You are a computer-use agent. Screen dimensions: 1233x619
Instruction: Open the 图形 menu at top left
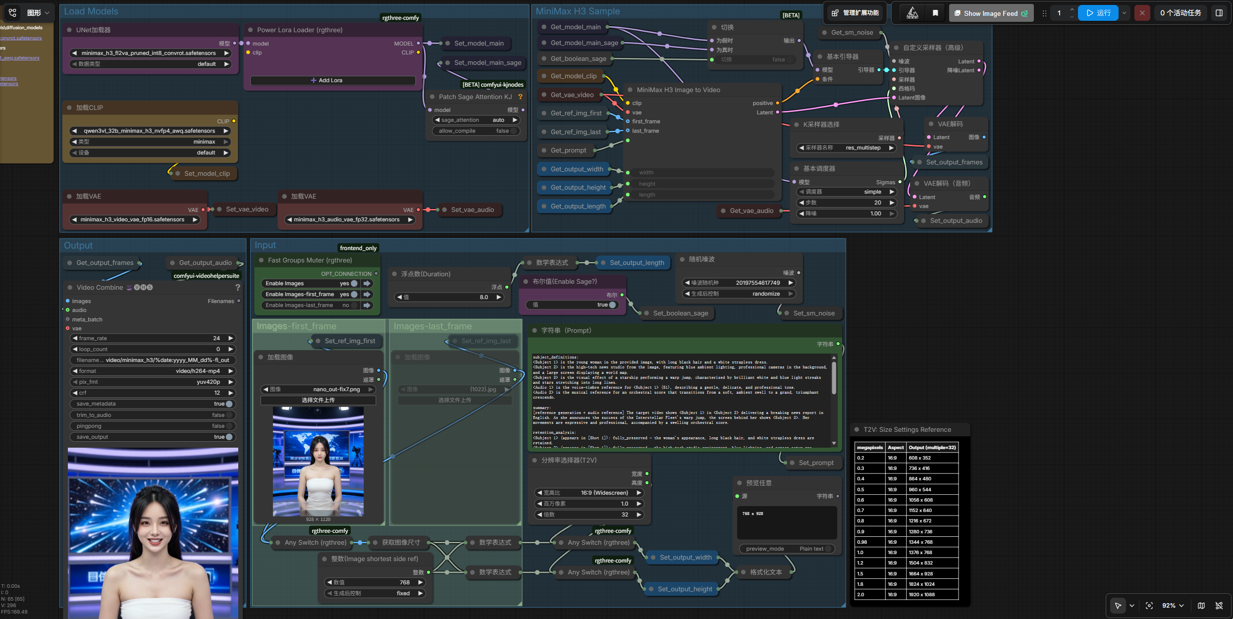point(38,13)
